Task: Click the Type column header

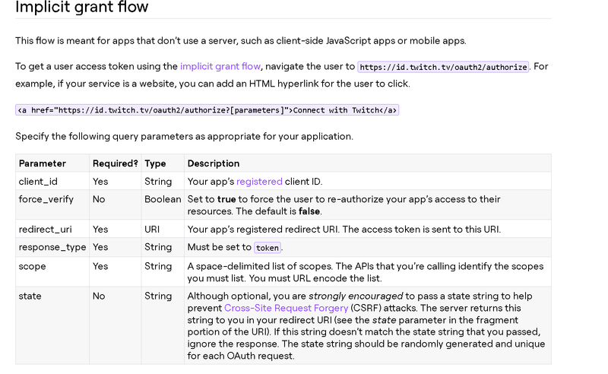Action: (155, 163)
